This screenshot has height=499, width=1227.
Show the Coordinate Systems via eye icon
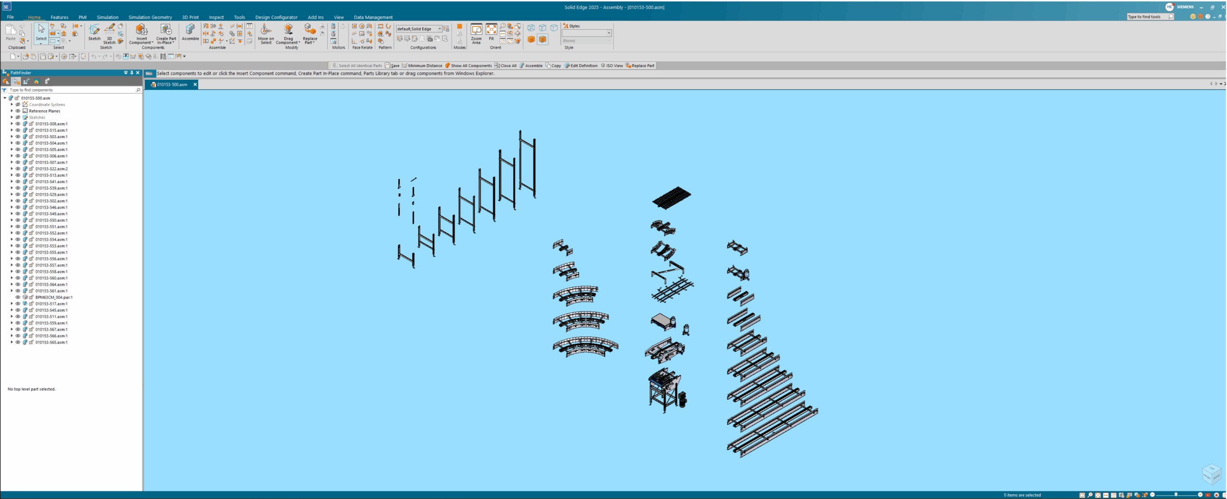coord(18,104)
